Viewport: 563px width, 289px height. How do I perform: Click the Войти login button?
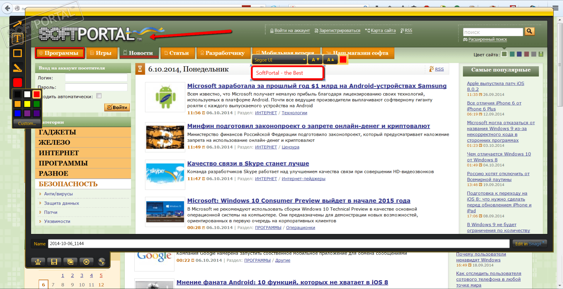click(117, 107)
